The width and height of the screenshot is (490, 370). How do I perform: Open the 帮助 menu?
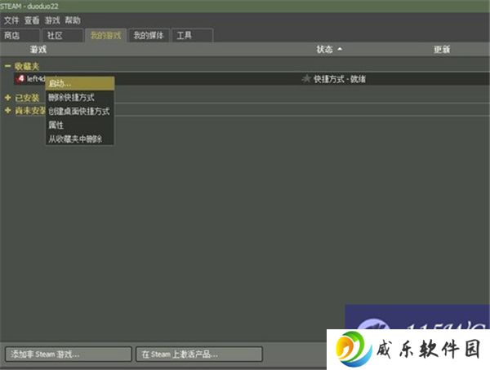[x=73, y=20]
